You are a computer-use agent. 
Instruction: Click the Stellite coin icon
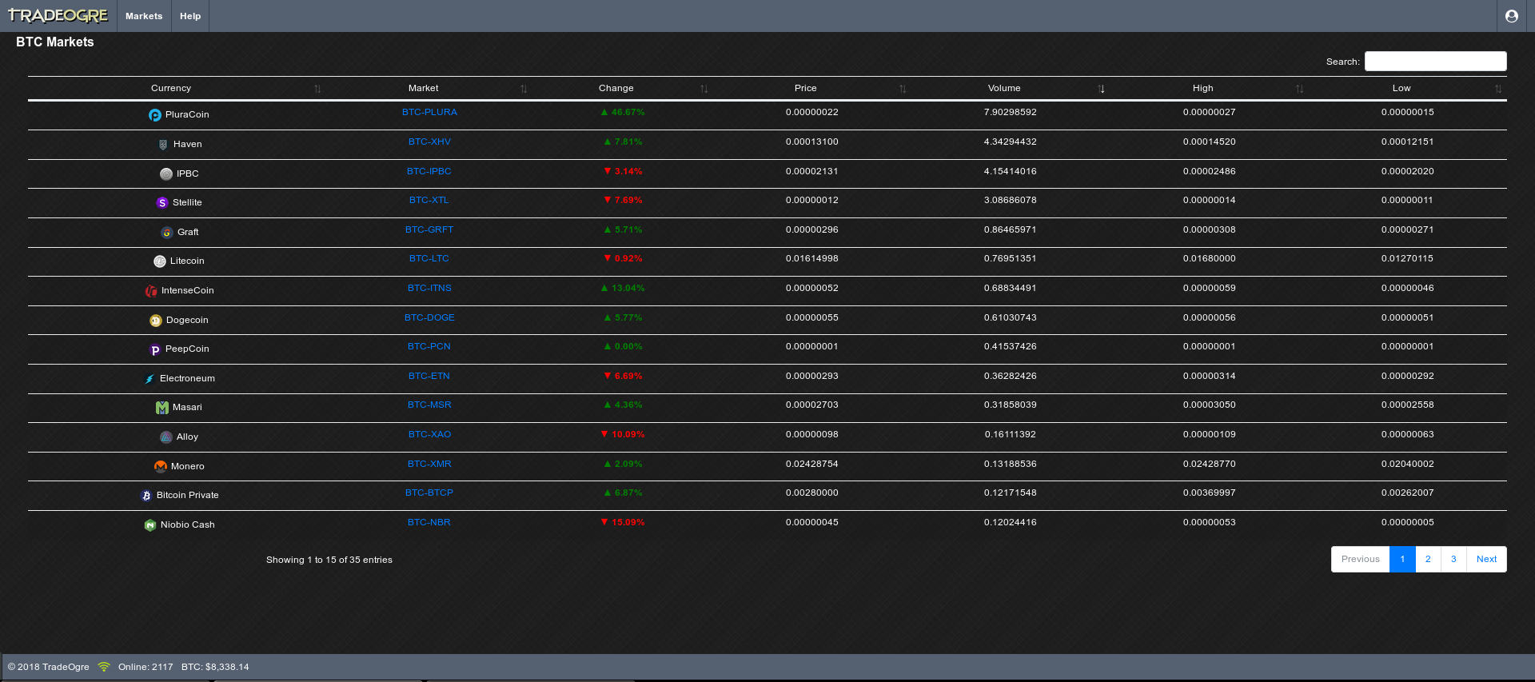pos(162,203)
